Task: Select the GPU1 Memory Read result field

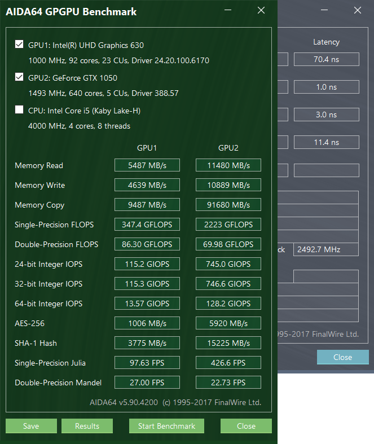Action: point(147,165)
